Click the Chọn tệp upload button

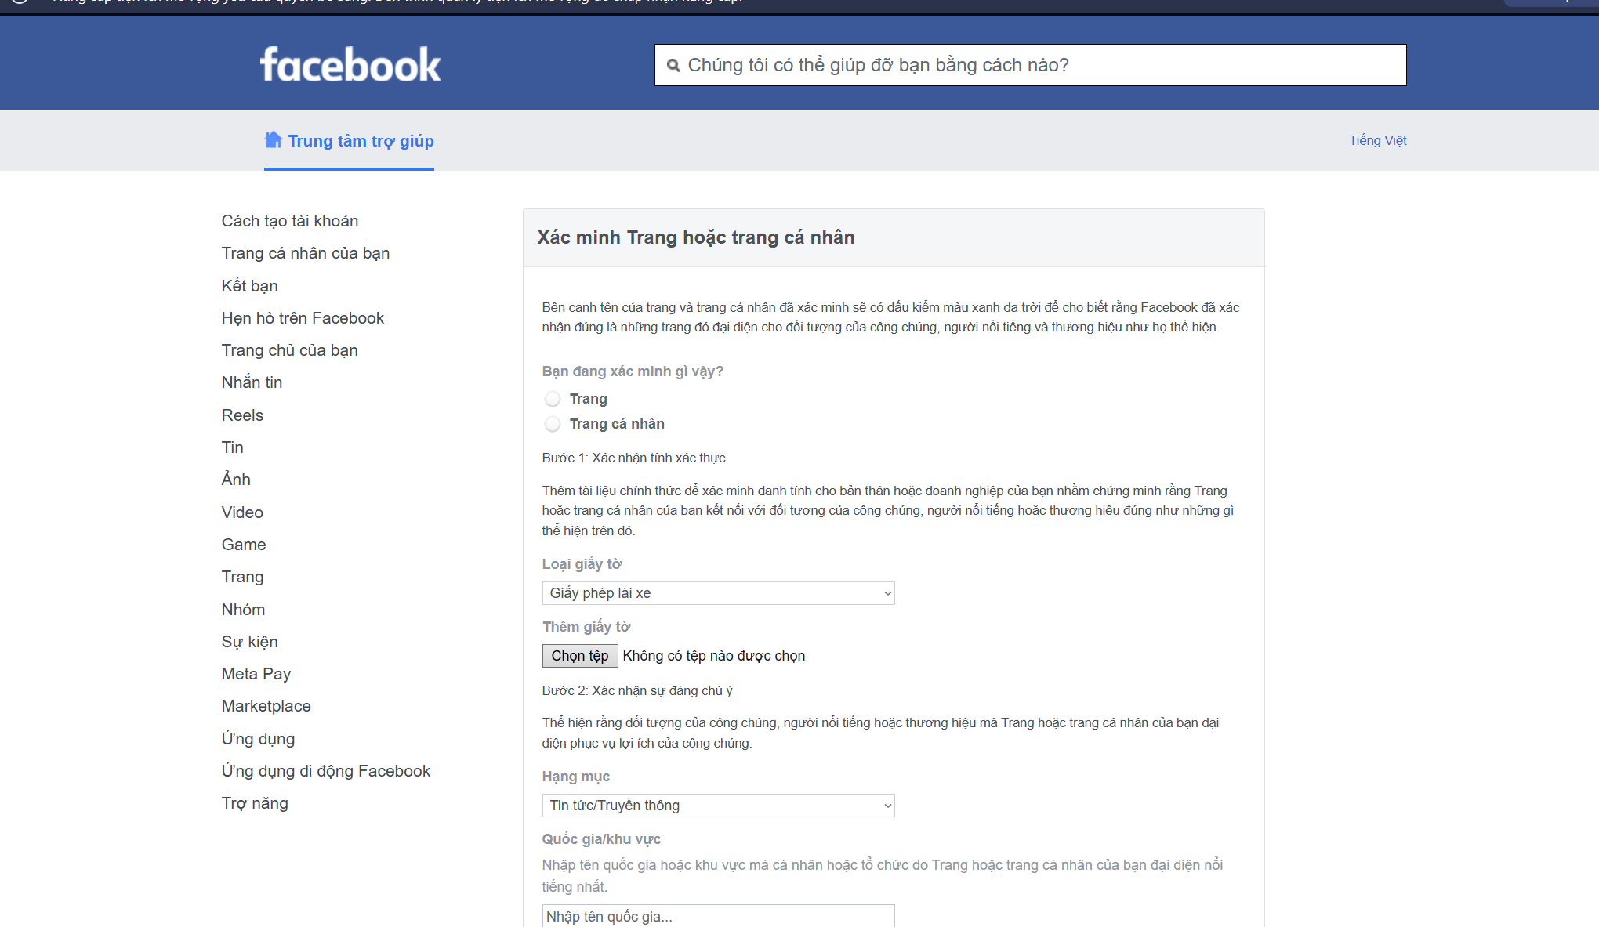(x=579, y=656)
